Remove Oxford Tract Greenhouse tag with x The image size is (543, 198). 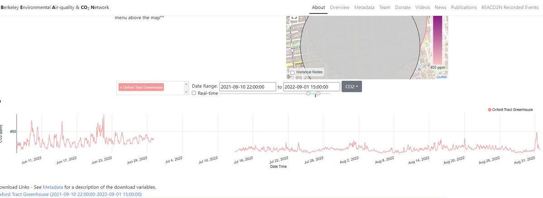pos(121,87)
